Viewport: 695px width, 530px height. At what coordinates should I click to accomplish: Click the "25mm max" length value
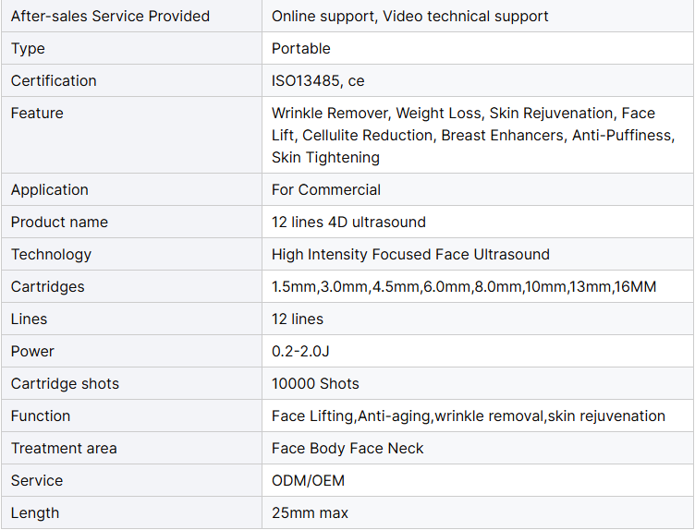(x=310, y=512)
